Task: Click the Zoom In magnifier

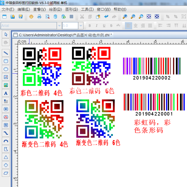Action: click(x=125, y=17)
